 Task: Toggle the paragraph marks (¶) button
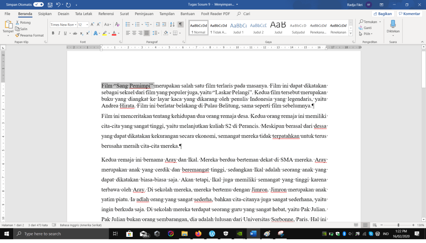coord(181,25)
